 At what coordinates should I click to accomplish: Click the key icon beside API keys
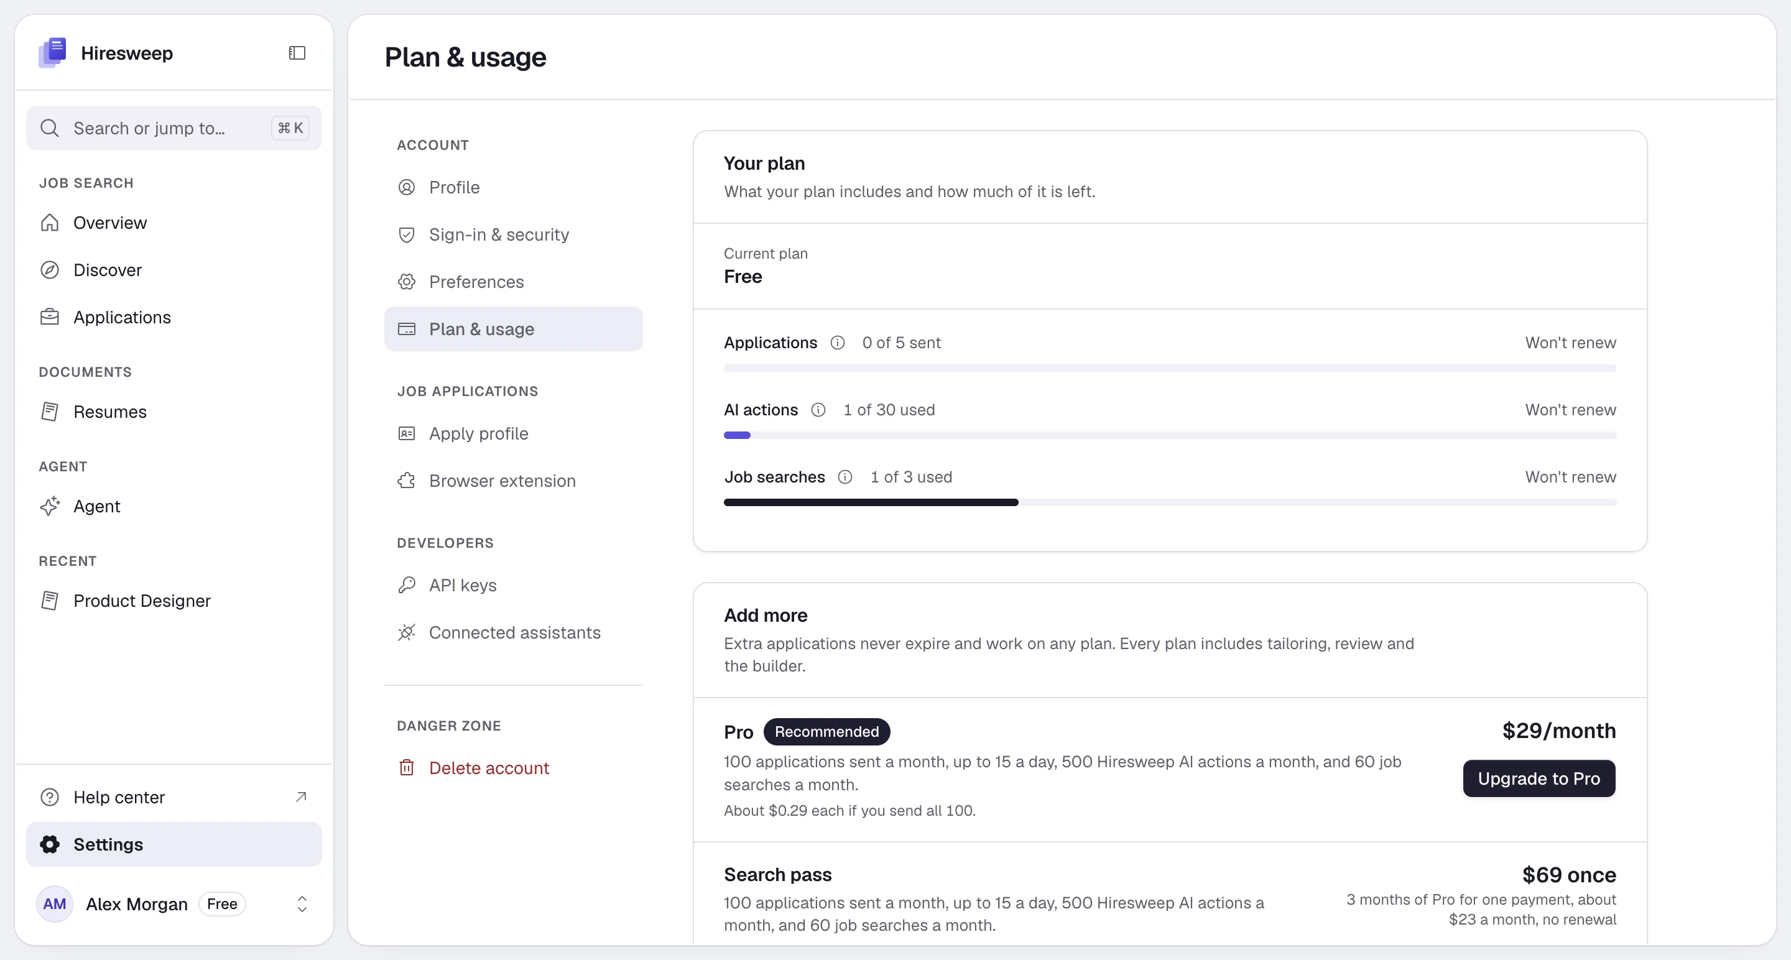click(x=407, y=585)
